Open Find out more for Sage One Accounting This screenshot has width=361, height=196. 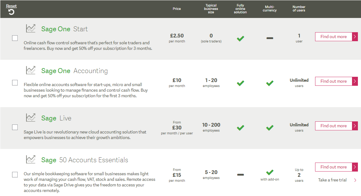336,81
